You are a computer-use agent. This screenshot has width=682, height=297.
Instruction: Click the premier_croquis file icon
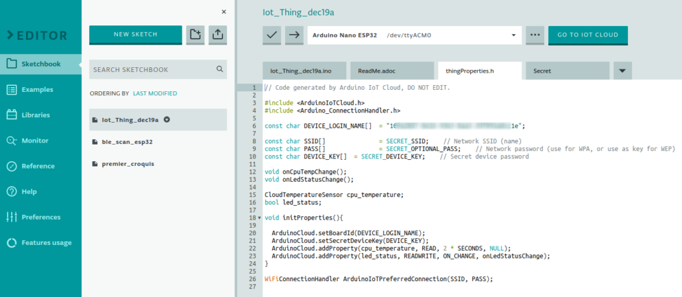click(95, 164)
